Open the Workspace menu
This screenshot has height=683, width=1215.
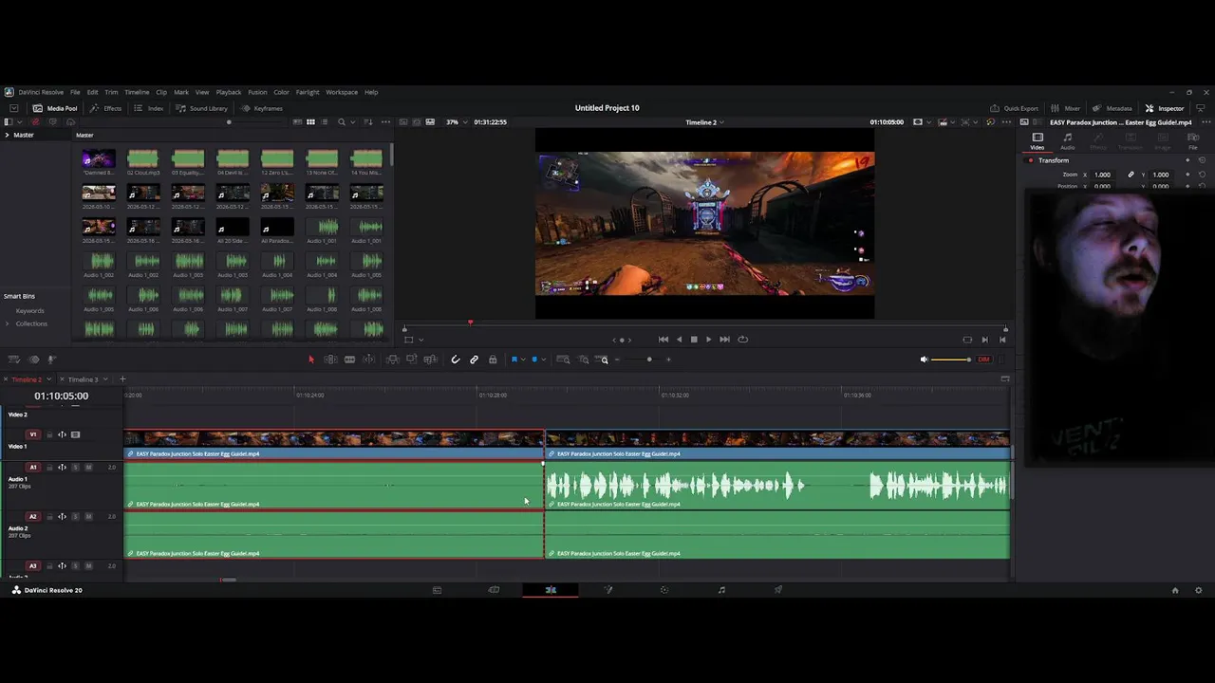[x=342, y=92]
